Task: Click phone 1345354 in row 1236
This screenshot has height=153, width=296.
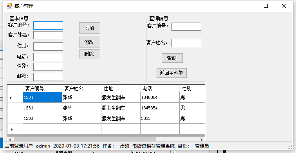Action: click(160, 108)
